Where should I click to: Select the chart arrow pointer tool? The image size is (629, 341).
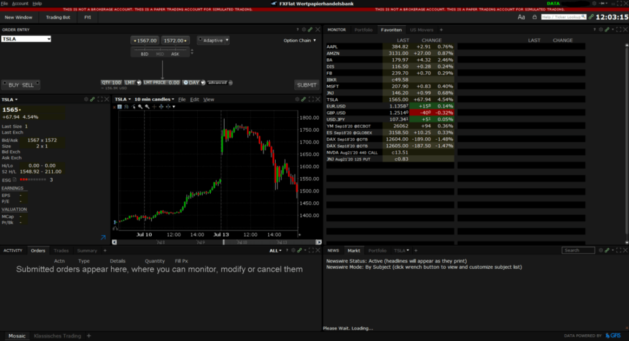click(x=133, y=107)
